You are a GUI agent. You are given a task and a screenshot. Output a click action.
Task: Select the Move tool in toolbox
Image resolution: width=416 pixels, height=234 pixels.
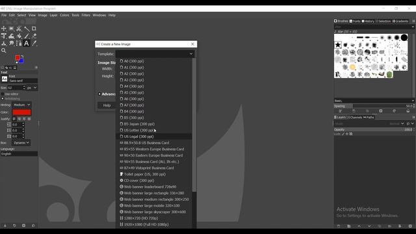point(4,29)
